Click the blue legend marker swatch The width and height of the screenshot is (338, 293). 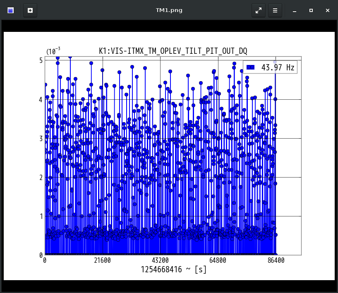pyautogui.click(x=250, y=67)
